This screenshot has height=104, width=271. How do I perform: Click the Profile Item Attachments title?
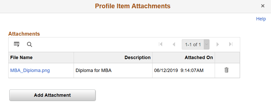coord(133,6)
